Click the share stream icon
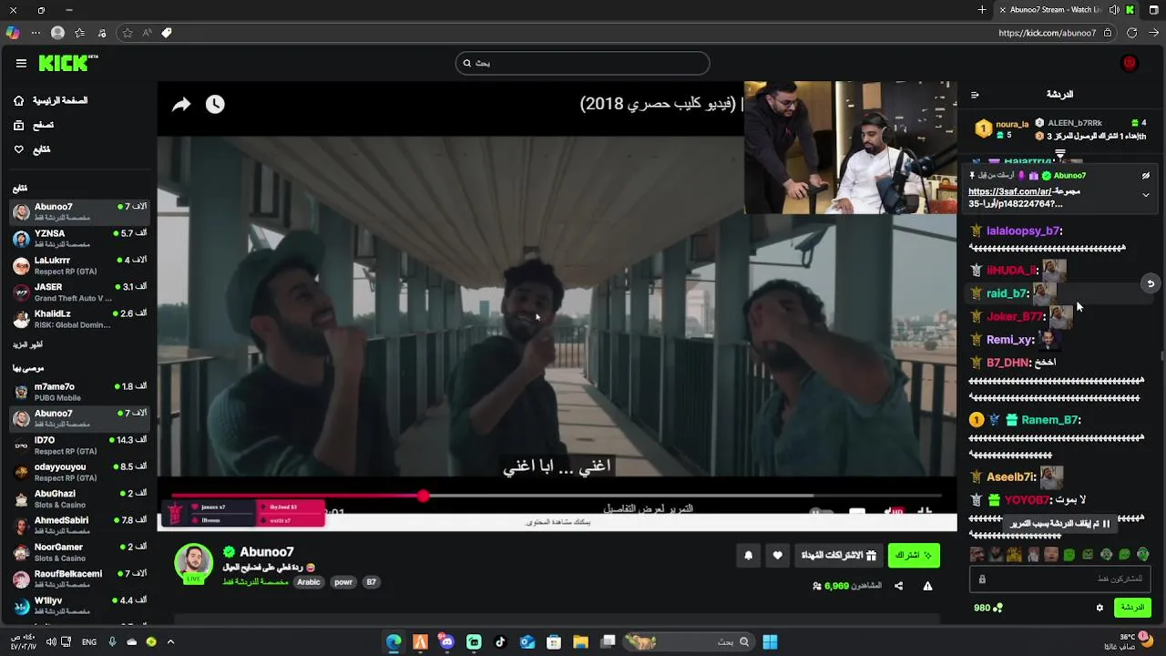Viewport: 1166px width, 656px height. click(x=898, y=586)
